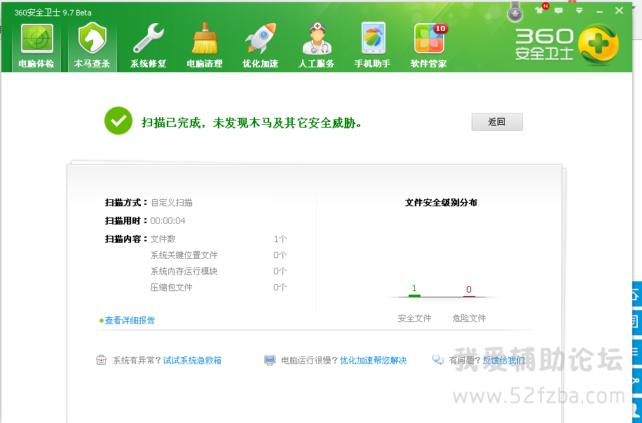Click the first-aid kit icon

coord(101,361)
